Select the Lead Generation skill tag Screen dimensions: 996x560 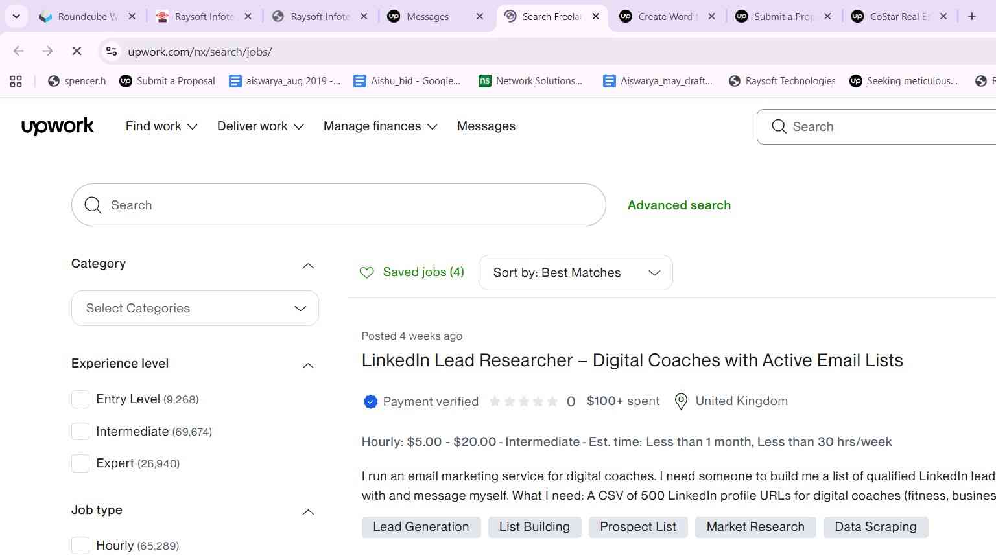[421, 527]
